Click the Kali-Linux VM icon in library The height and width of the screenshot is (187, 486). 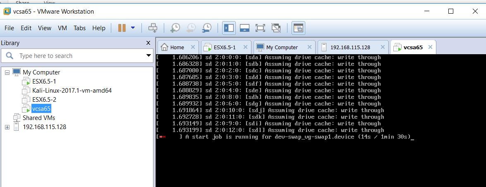click(x=26, y=91)
